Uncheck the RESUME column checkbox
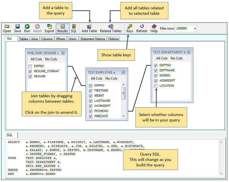Screen dimensions: 229x182 (30, 76)
